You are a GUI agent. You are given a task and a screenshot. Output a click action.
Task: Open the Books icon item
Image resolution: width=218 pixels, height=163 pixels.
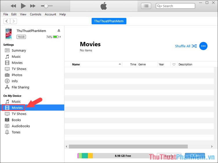click(x=7, y=120)
